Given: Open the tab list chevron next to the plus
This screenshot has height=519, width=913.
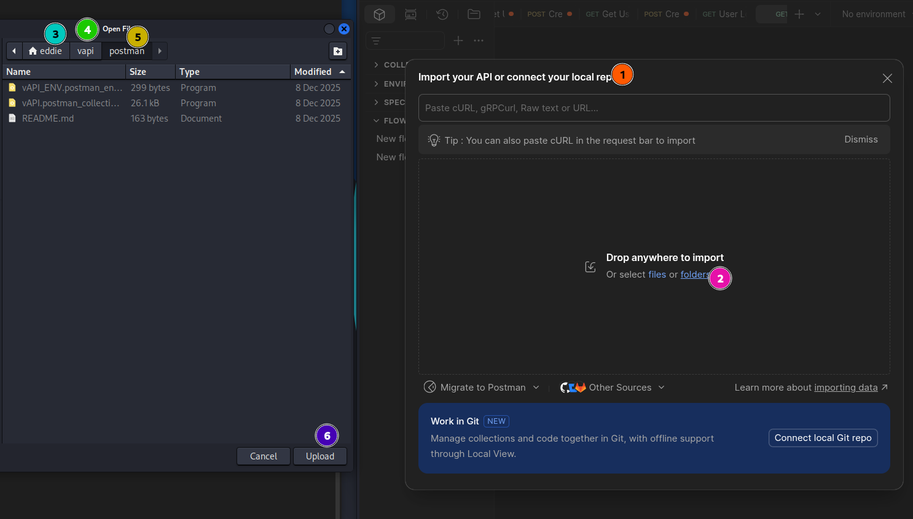Looking at the screenshot, I should coord(818,14).
